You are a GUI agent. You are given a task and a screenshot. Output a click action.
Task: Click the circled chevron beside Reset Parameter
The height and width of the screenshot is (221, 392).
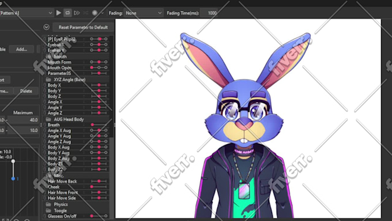(46, 27)
